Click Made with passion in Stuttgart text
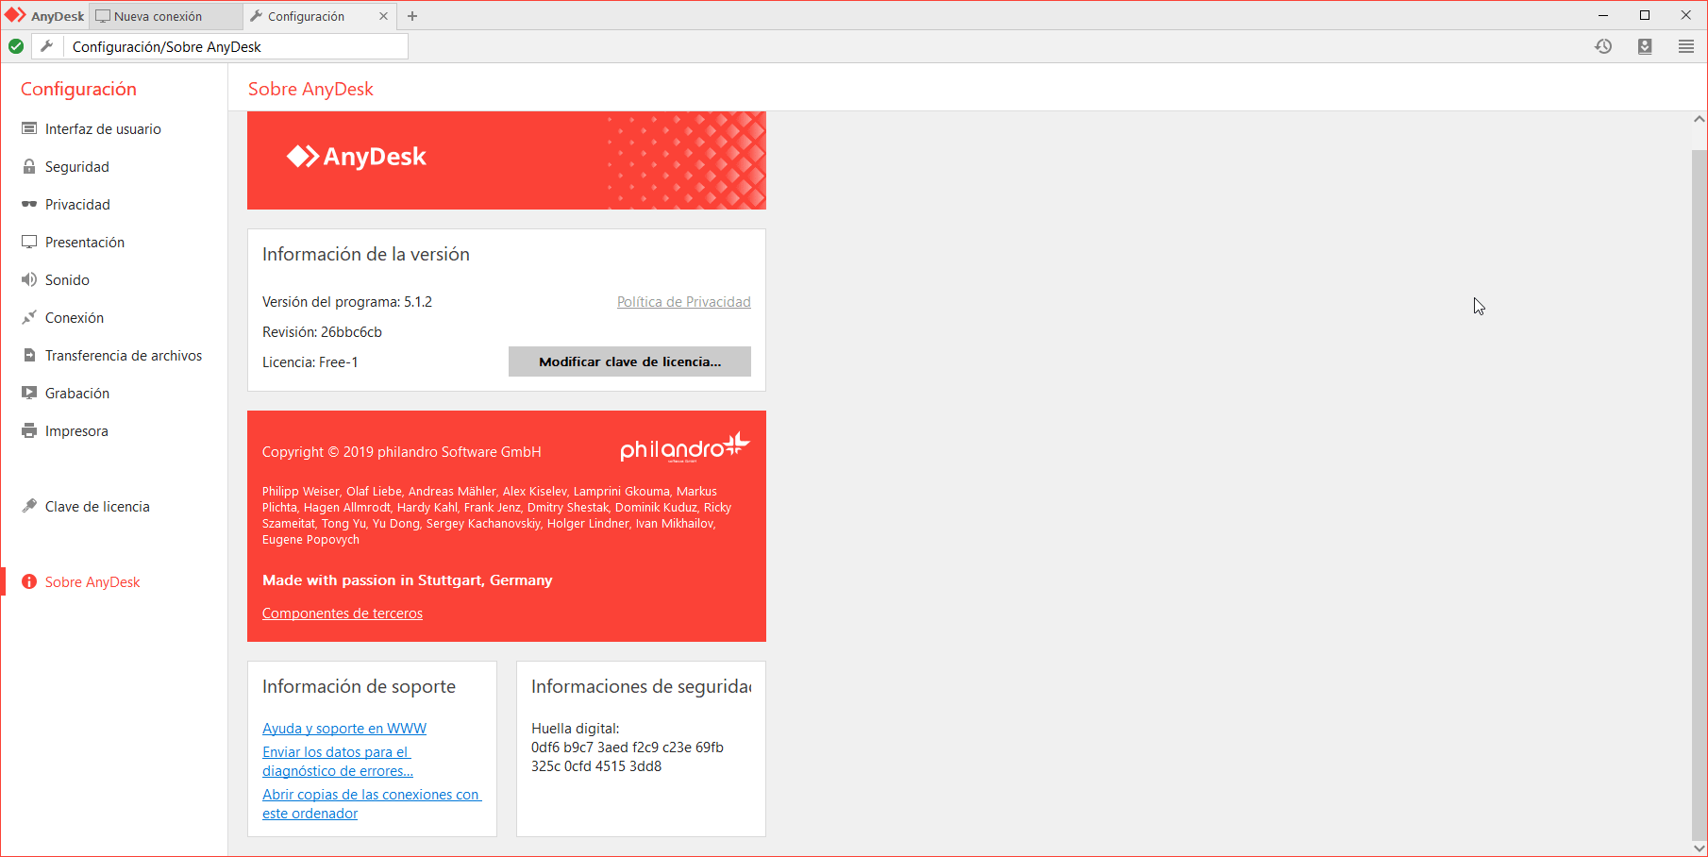 click(x=408, y=580)
